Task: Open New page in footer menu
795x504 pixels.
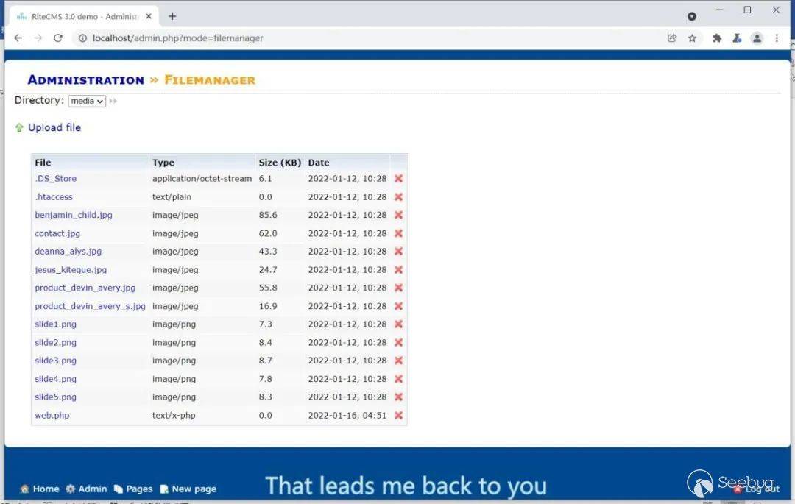Action: click(x=188, y=489)
